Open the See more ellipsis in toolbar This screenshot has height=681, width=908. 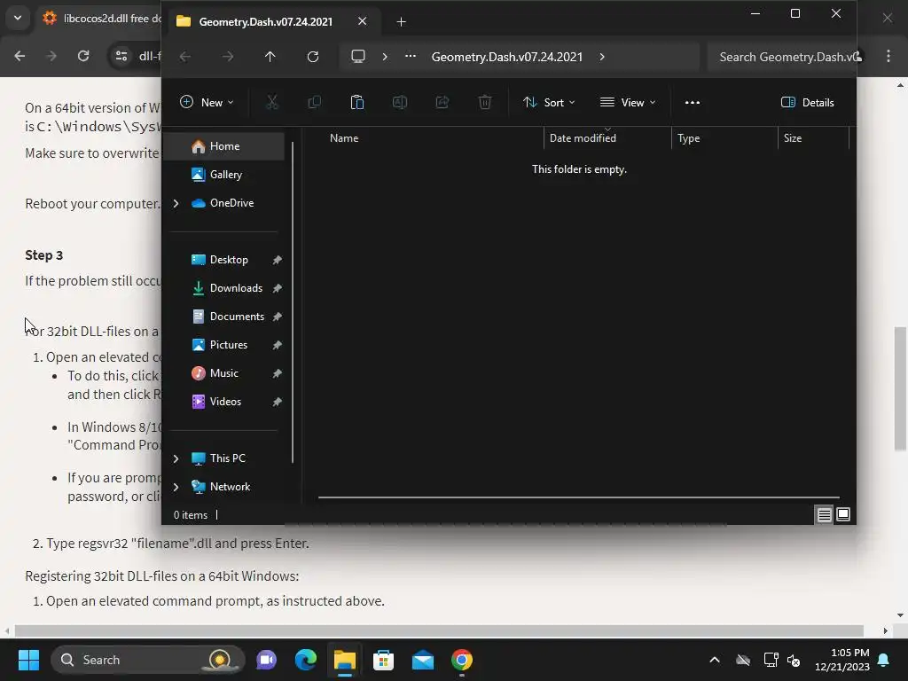pyautogui.click(x=692, y=103)
